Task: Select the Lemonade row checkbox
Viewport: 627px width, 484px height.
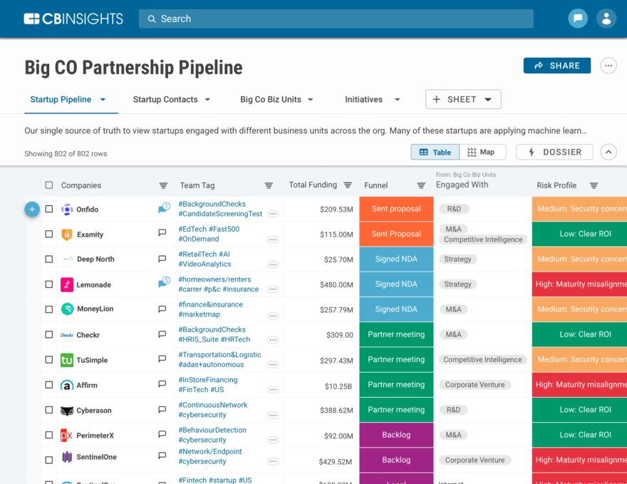Action: [48, 284]
